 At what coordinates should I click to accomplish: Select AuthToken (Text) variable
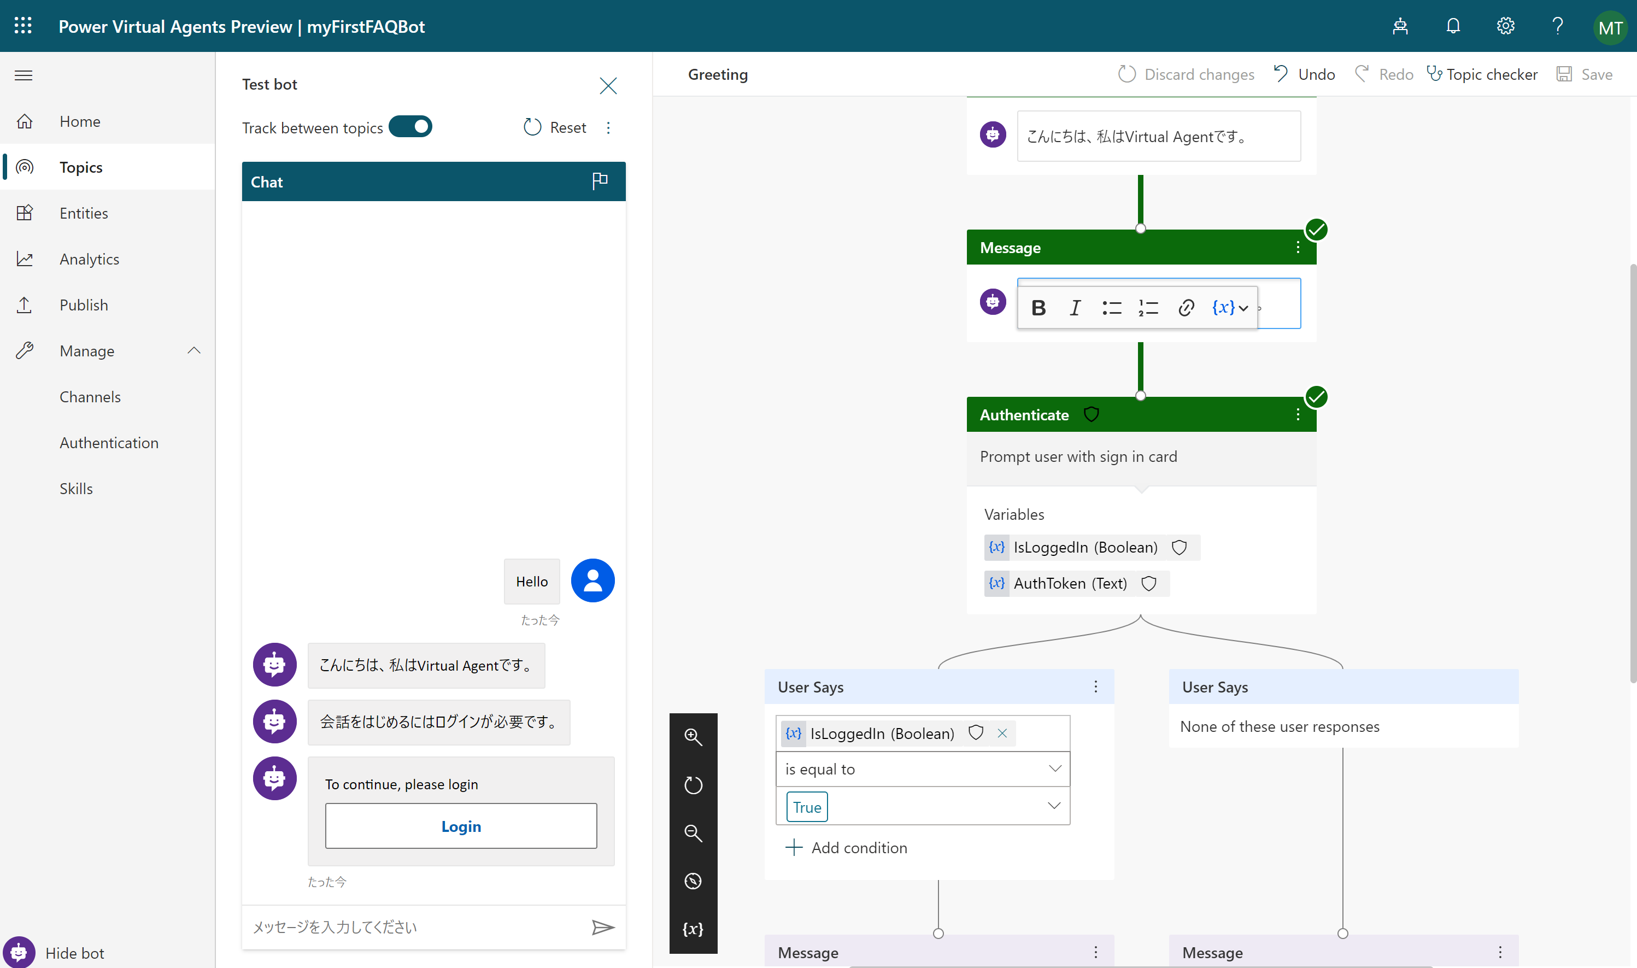point(1077,583)
